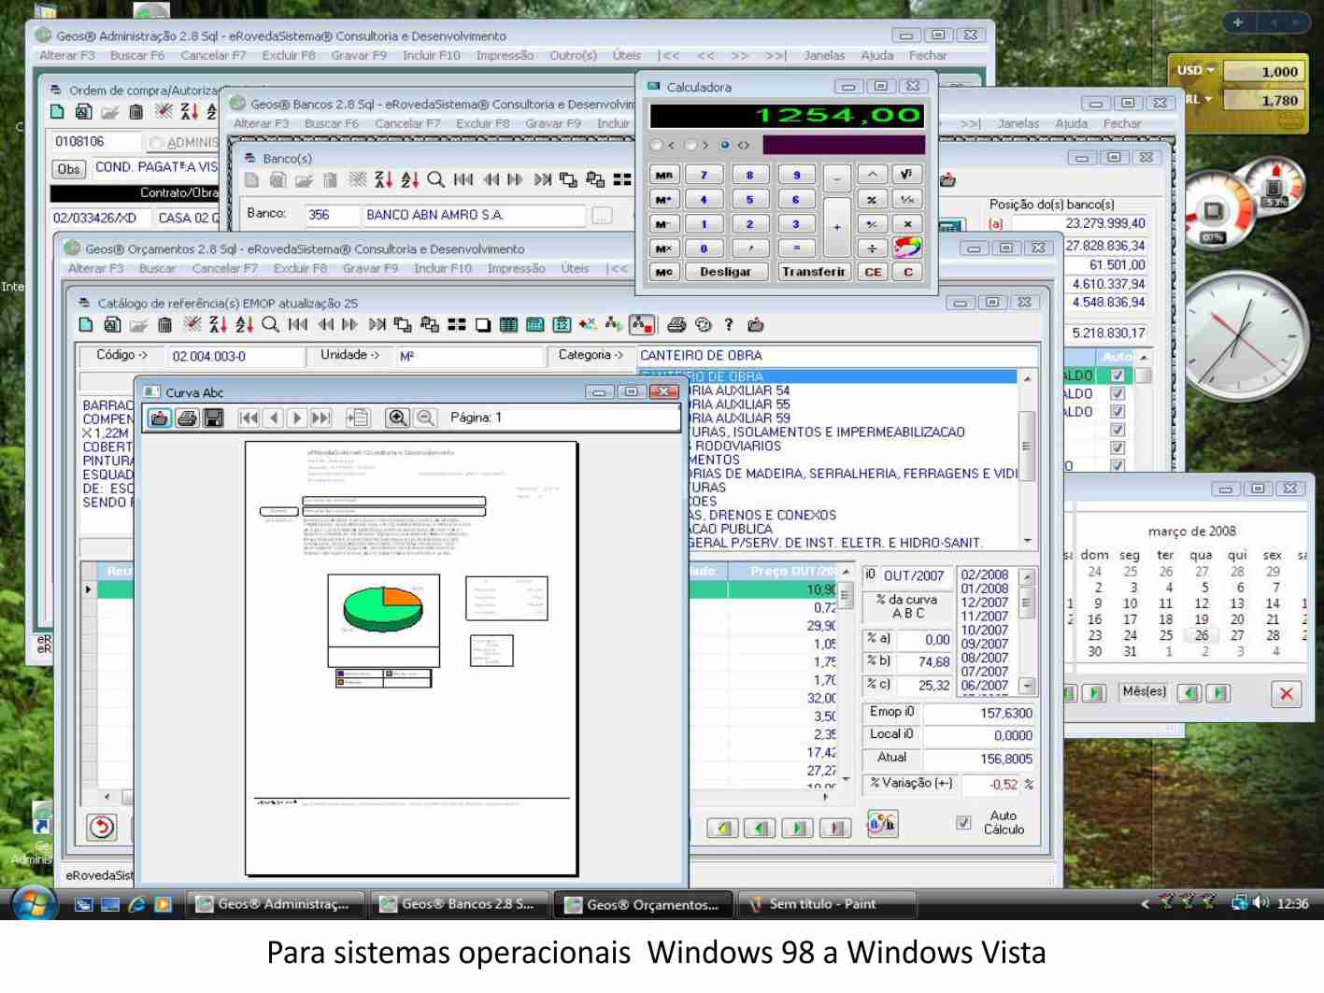Select the '<' radio button in Calculadora
This screenshot has width=1324, height=993.
(656, 145)
